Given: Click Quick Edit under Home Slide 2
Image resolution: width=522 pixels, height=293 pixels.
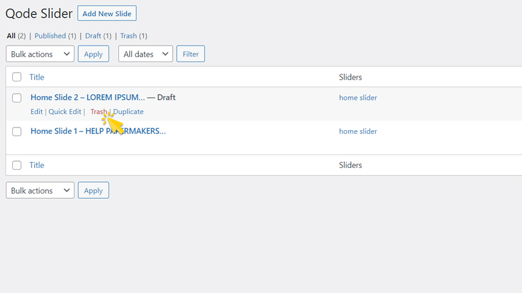Looking at the screenshot, I should point(65,112).
